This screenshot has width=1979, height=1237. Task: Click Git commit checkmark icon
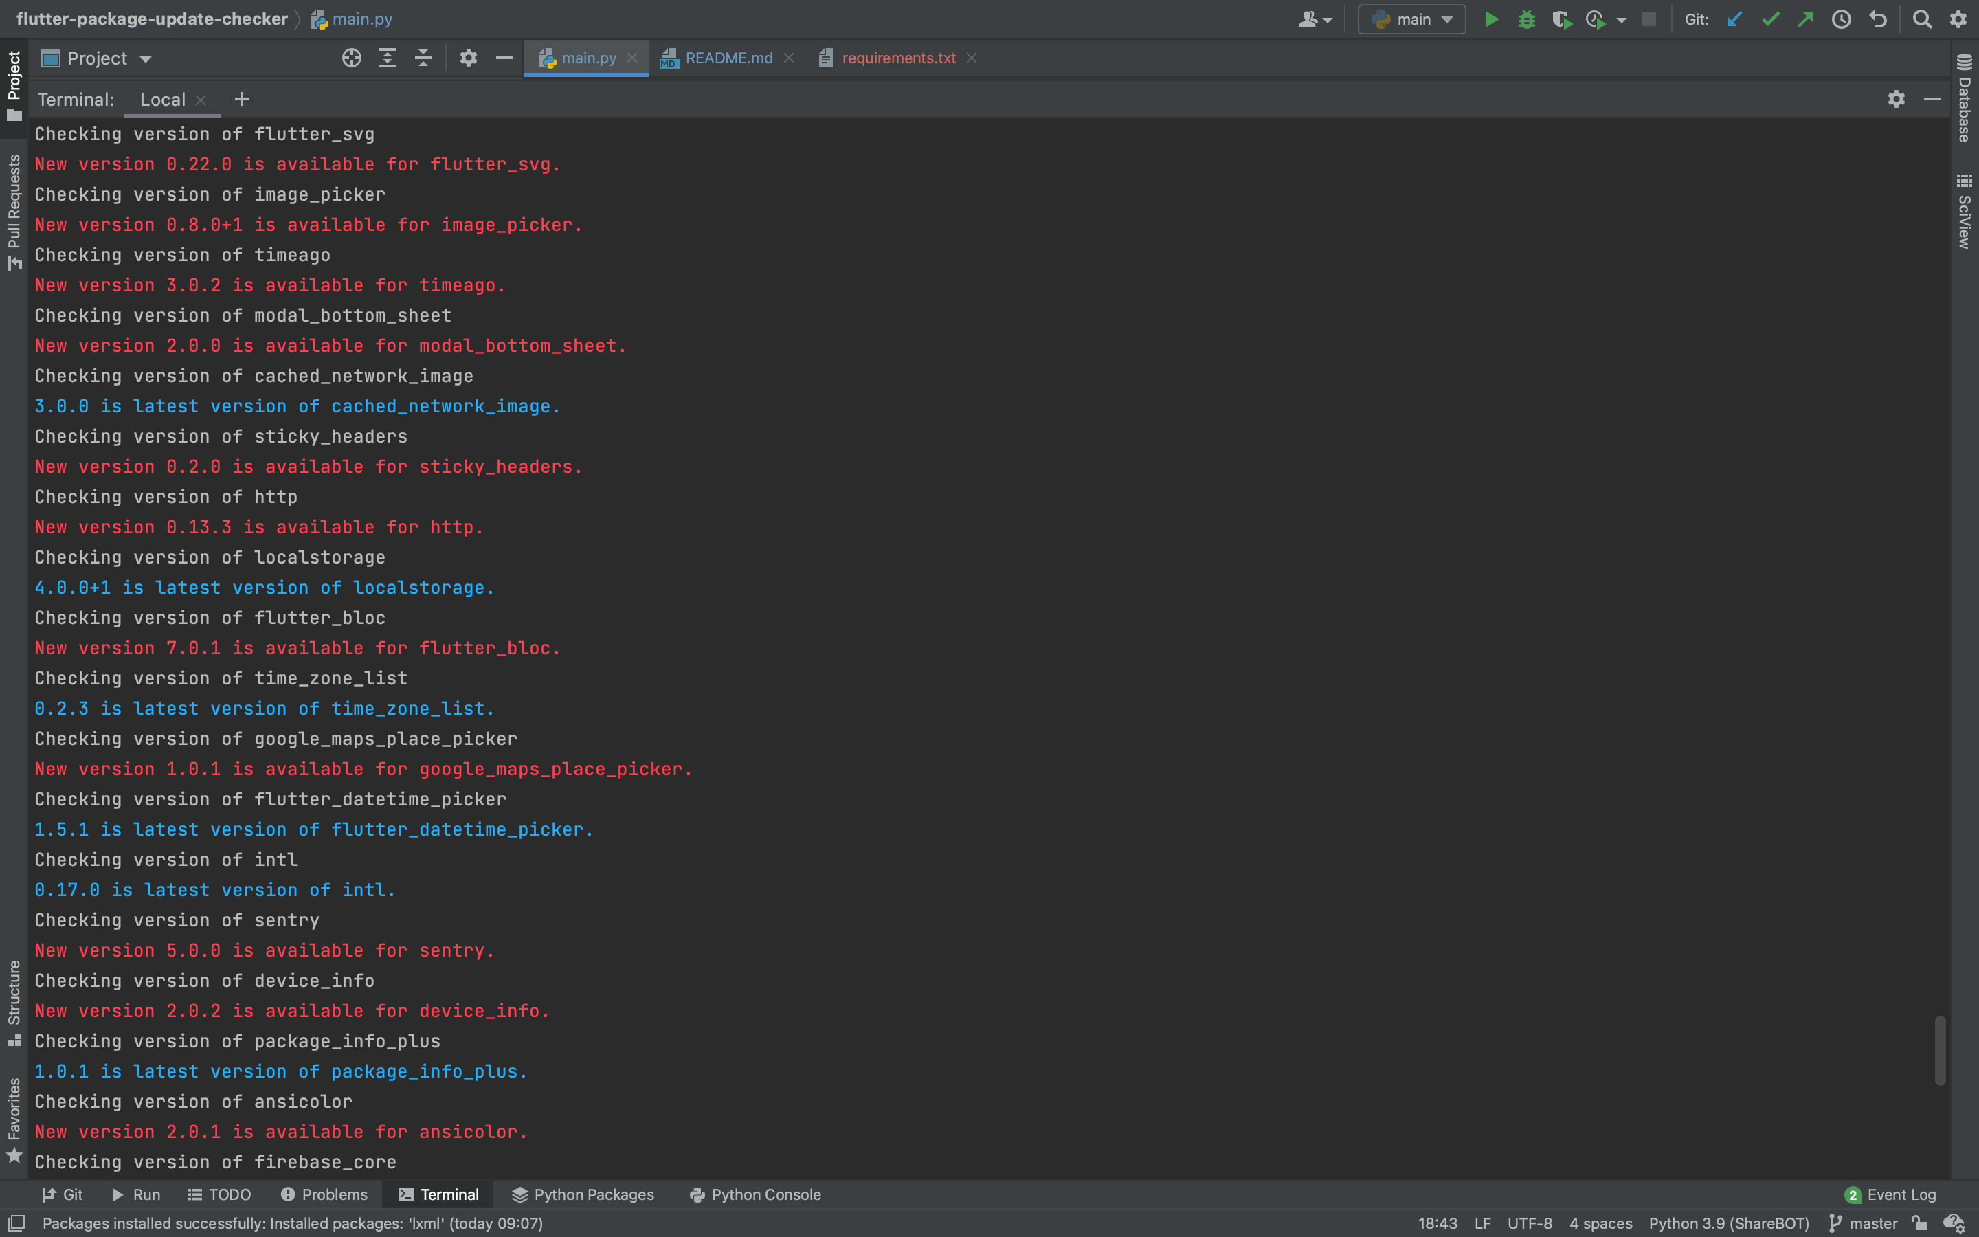tap(1771, 20)
